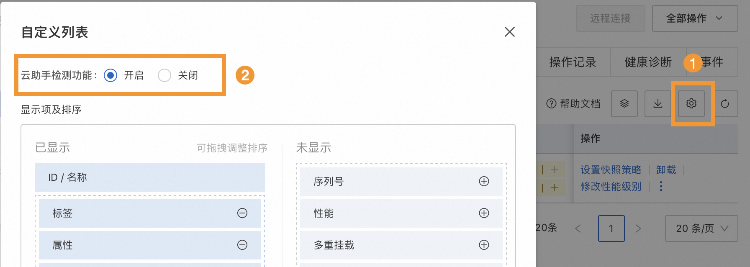The width and height of the screenshot is (750, 267).
Task: Open the 20 条/页 page size dropdown
Action: tap(701, 228)
